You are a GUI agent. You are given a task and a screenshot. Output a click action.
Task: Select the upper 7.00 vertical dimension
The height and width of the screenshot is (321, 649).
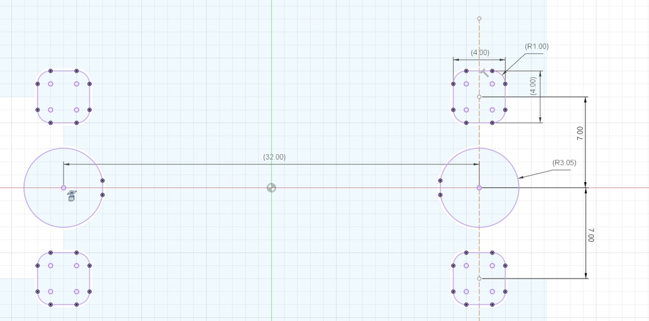click(x=580, y=133)
